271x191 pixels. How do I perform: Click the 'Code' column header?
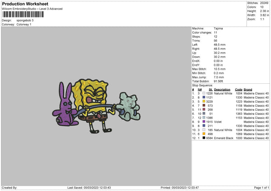[x=238, y=90]
